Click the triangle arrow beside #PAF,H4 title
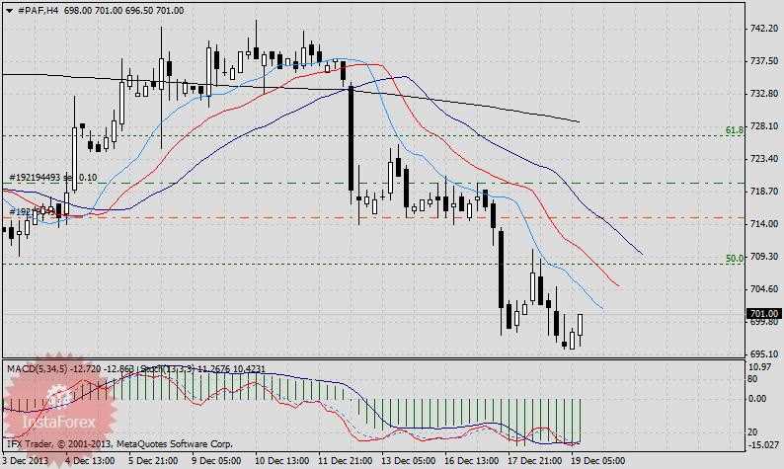Image resolution: width=784 pixels, height=469 pixels. (7, 10)
